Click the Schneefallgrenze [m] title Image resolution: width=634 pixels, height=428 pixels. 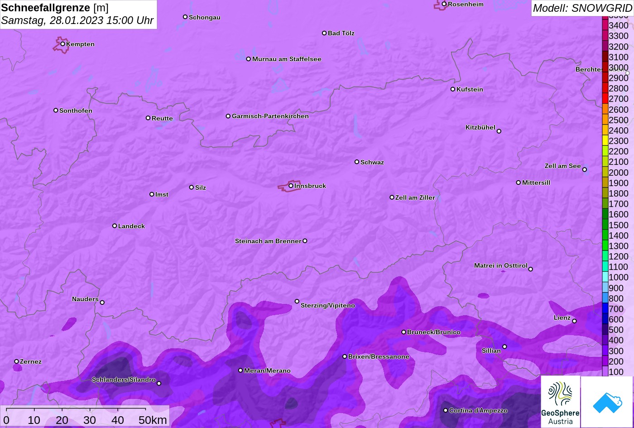coord(55,8)
